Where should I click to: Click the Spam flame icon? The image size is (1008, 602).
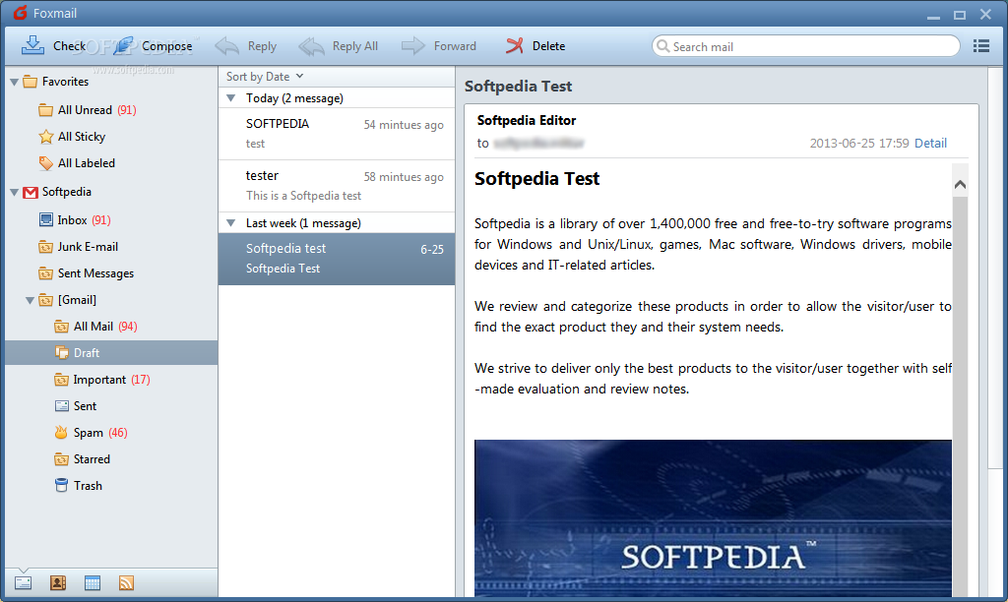tap(61, 433)
